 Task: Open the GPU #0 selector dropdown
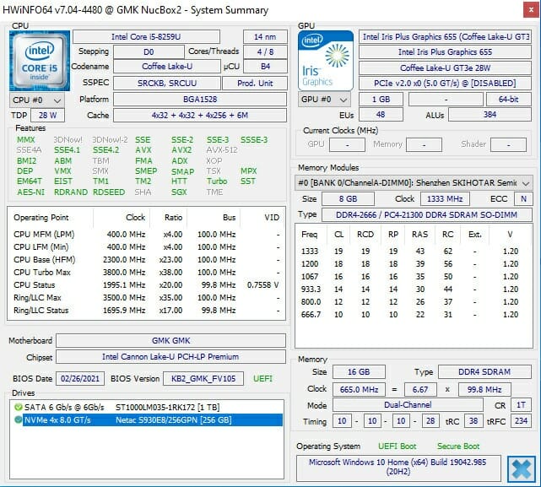click(x=324, y=100)
